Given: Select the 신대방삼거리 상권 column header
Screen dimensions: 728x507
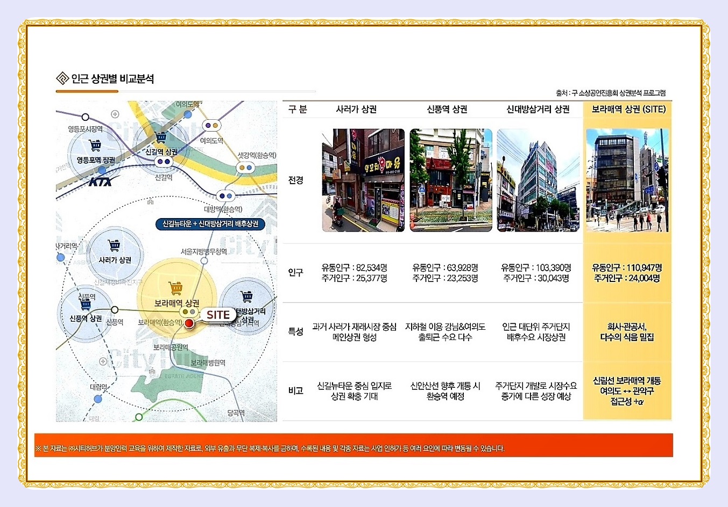Looking at the screenshot, I should (538, 110).
